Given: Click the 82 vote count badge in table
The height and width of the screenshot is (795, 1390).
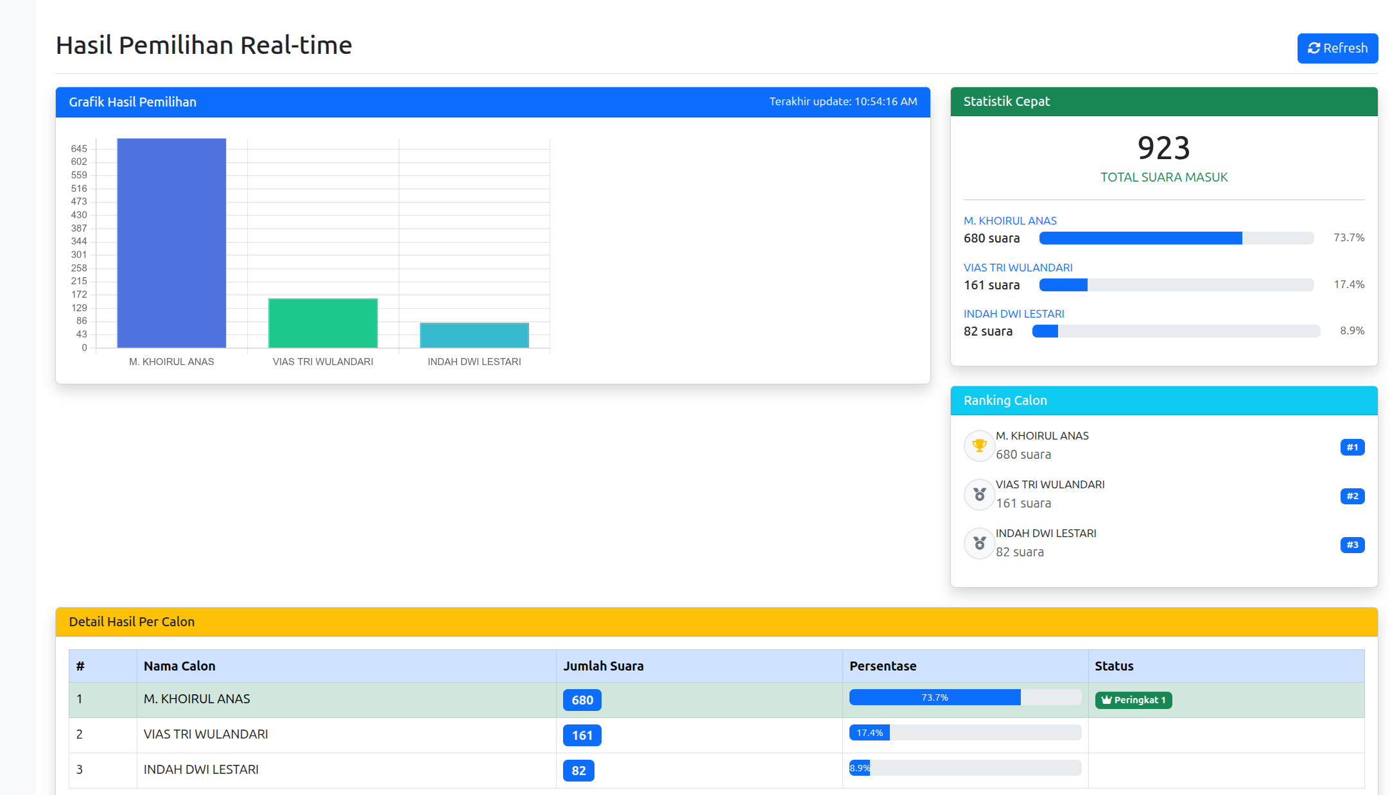Looking at the screenshot, I should pyautogui.click(x=578, y=771).
